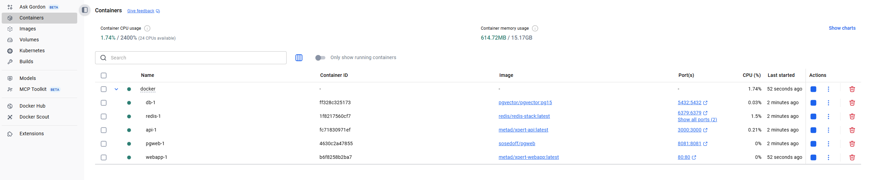
Task: Delete the pgweb-1 container
Action: 852,144
